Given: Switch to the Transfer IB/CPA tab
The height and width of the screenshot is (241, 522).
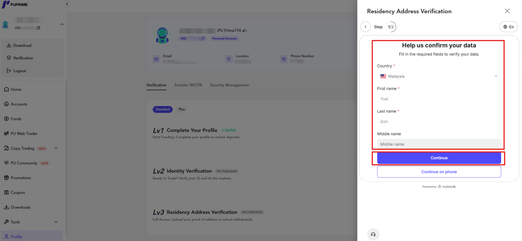Looking at the screenshot, I should click(x=188, y=85).
